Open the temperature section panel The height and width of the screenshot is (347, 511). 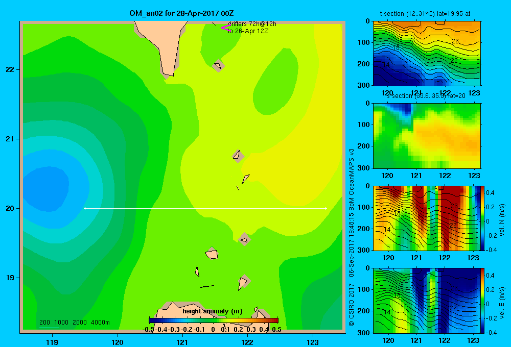(x=427, y=54)
